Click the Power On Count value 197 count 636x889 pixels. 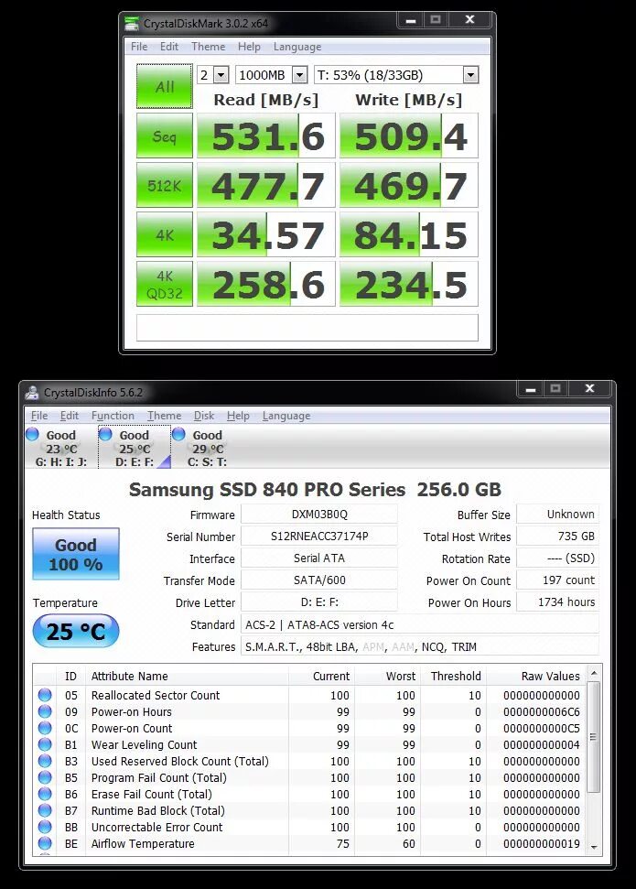558,580
